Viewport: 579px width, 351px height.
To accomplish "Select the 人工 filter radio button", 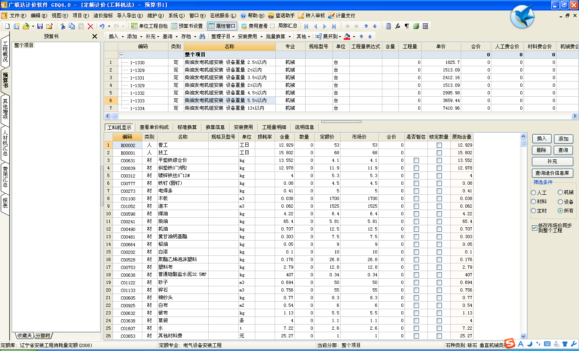I will (534, 193).
